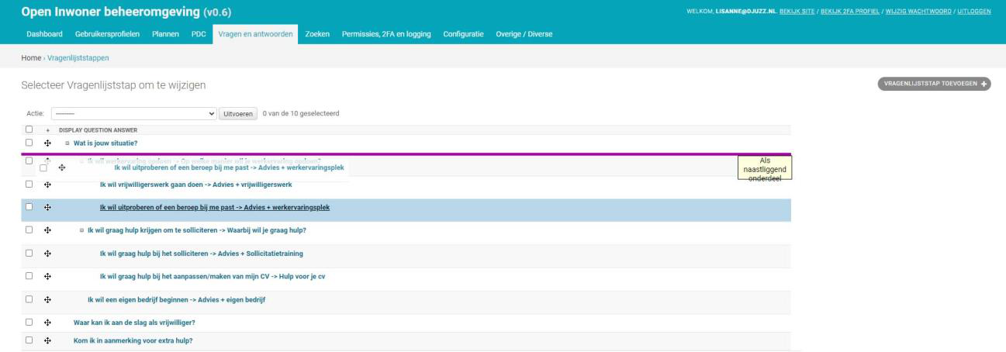
Task: Toggle the select-all checkbox in table header
Action: (x=29, y=129)
